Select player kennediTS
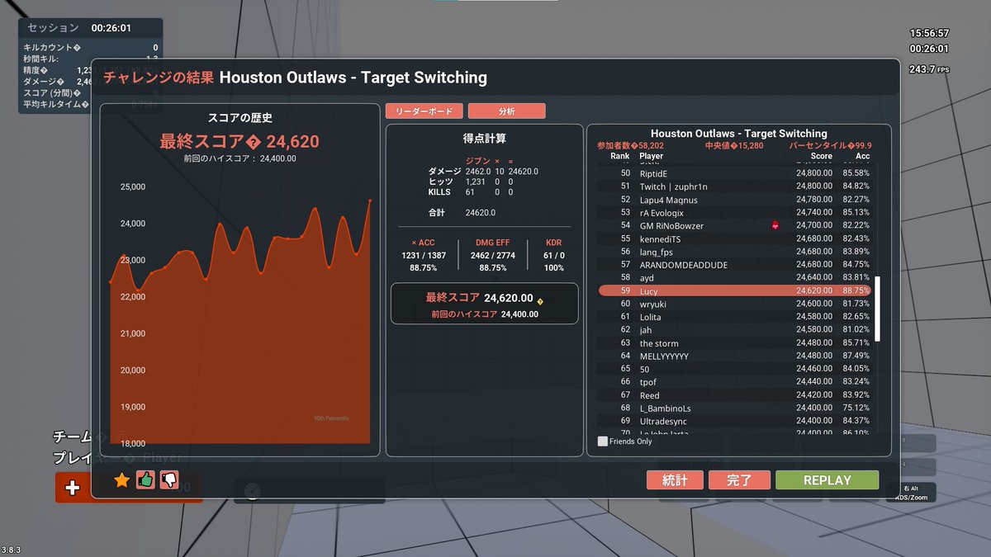Screen dimensions: 991x557 point(734,238)
